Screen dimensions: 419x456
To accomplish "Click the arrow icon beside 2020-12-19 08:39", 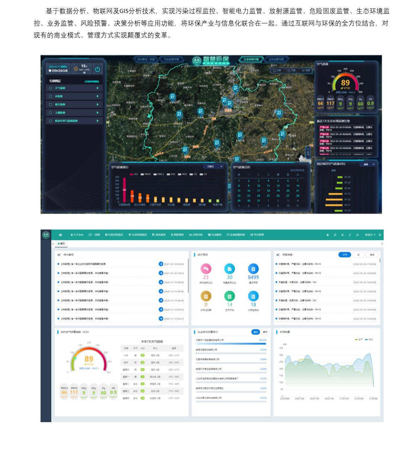I will pos(161,300).
